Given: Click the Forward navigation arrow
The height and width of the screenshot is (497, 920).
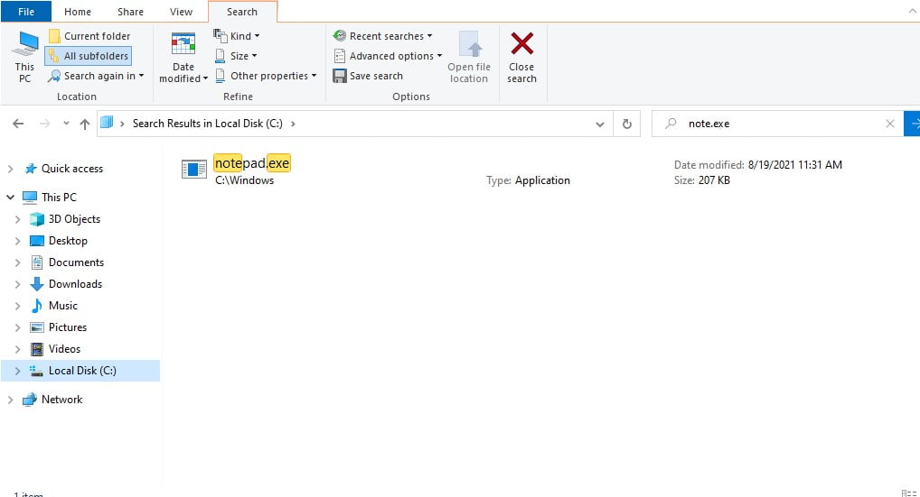Looking at the screenshot, I should [x=44, y=124].
